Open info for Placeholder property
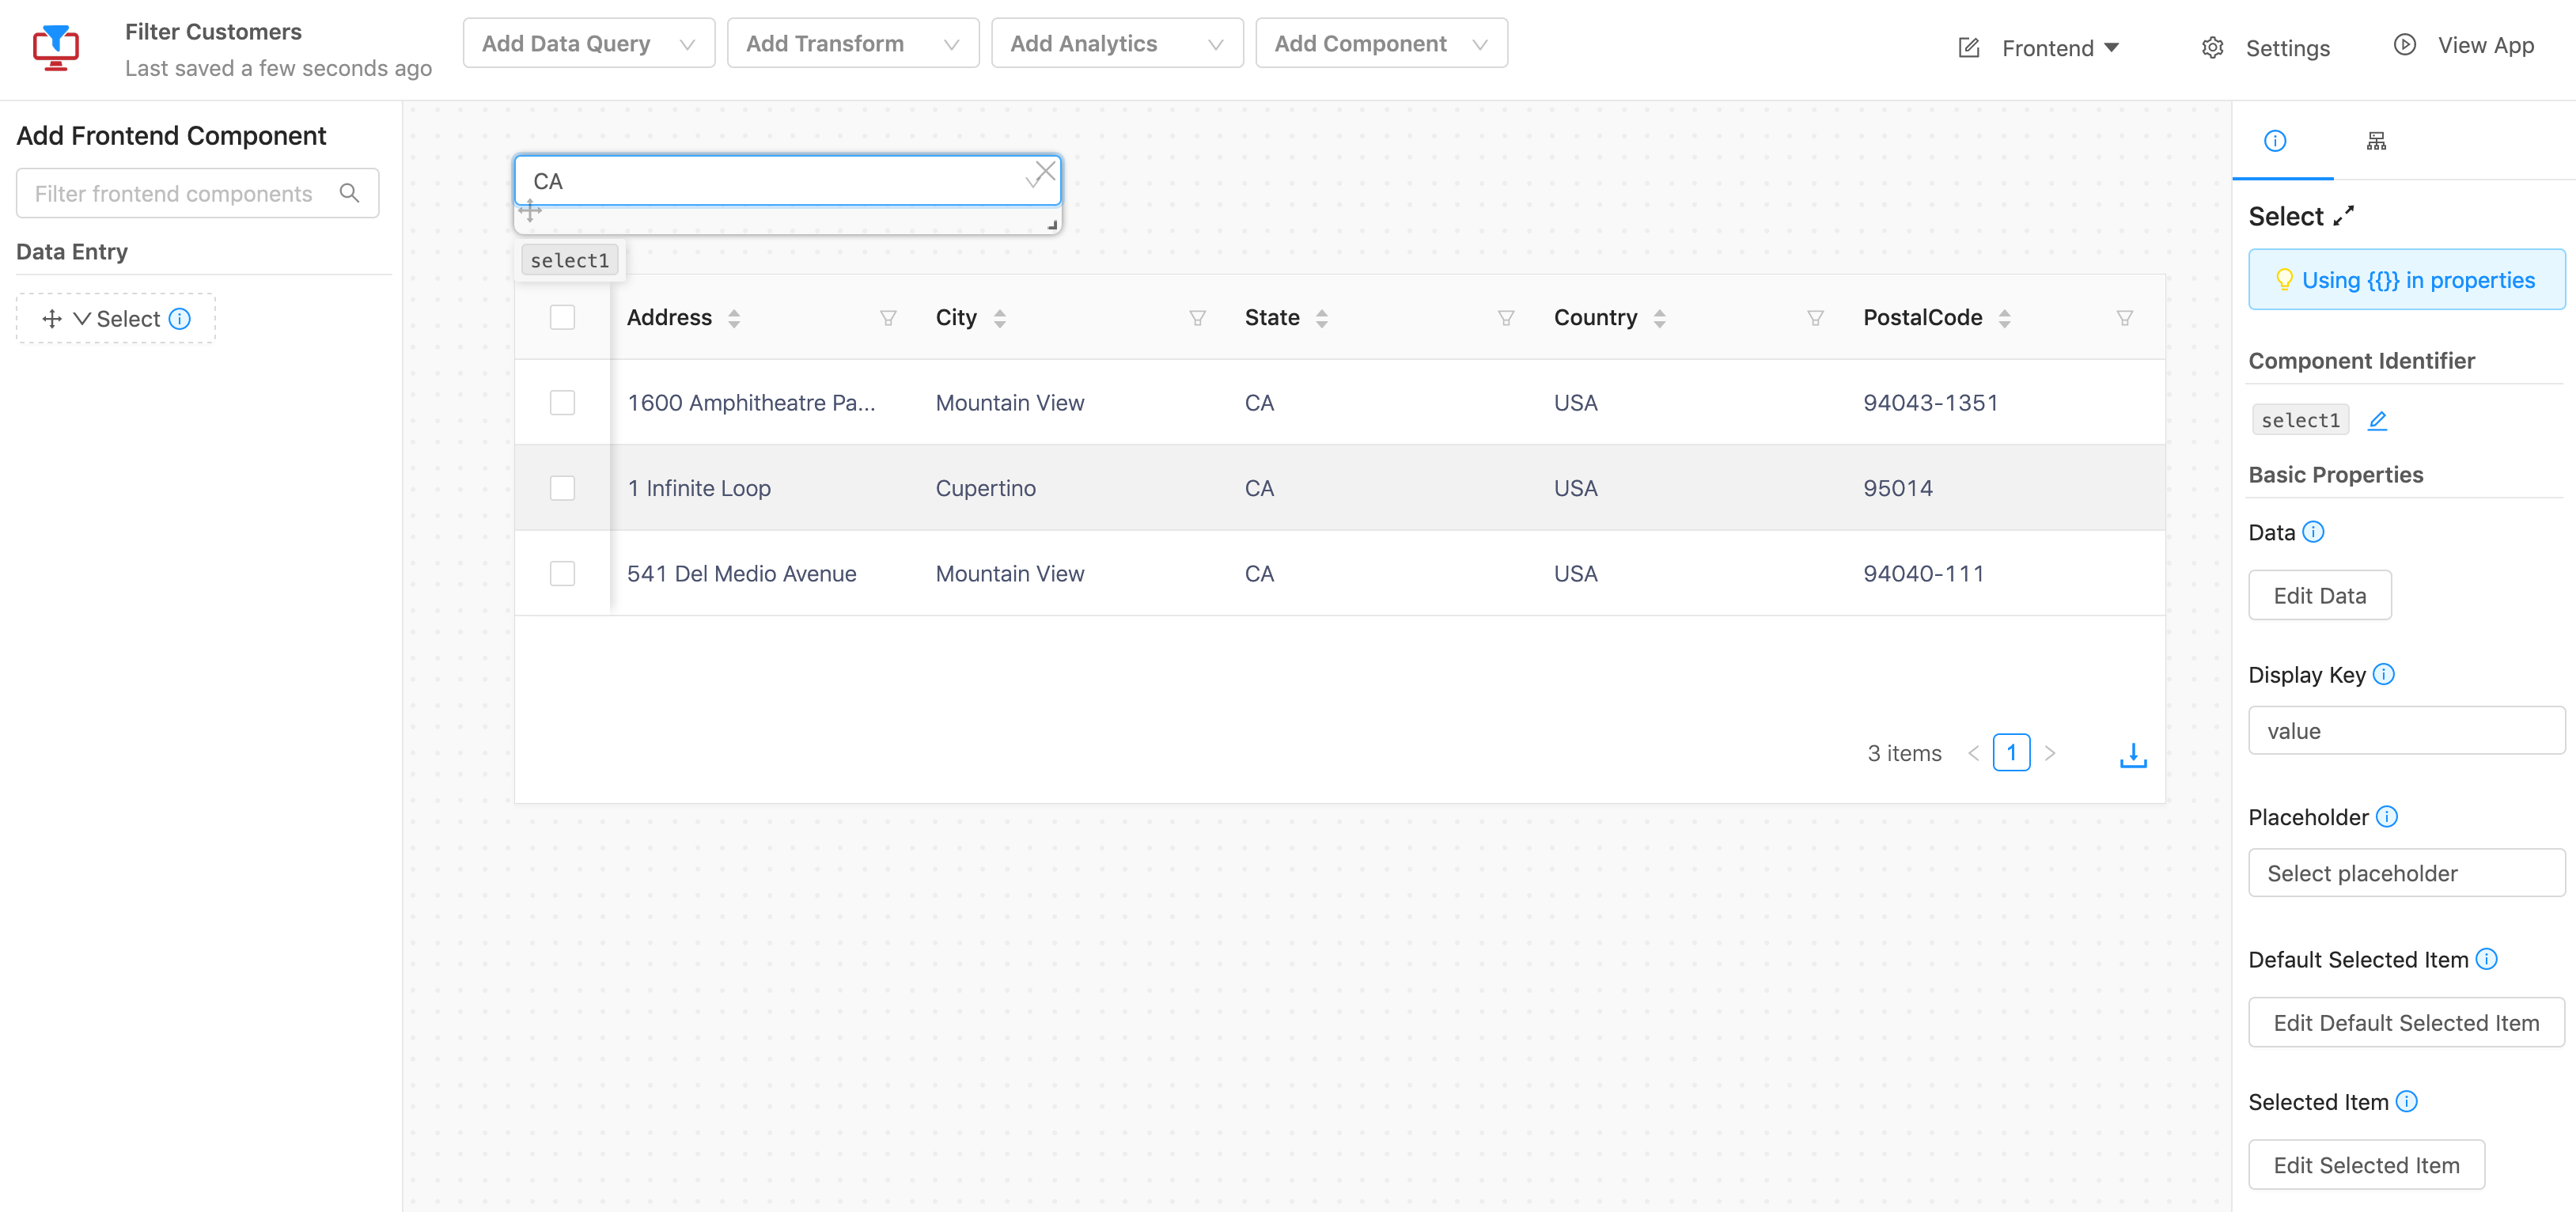 [2387, 817]
